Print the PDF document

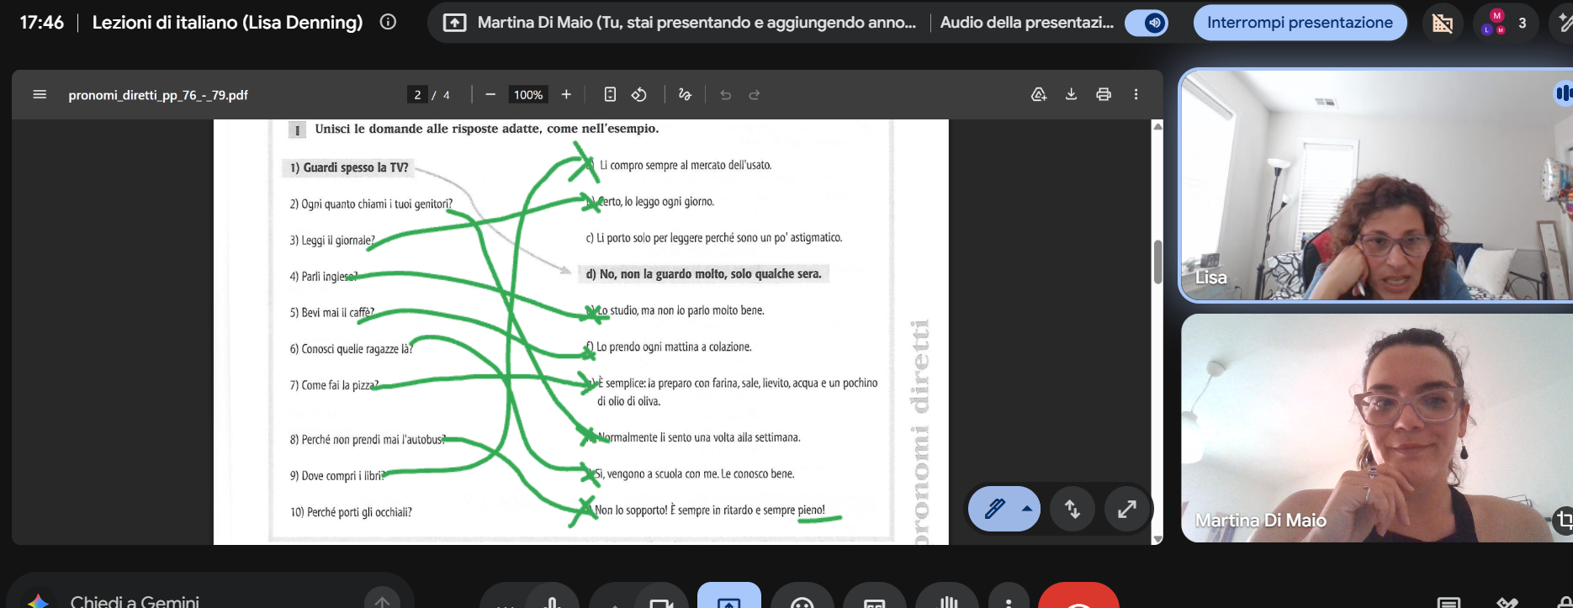(1104, 94)
